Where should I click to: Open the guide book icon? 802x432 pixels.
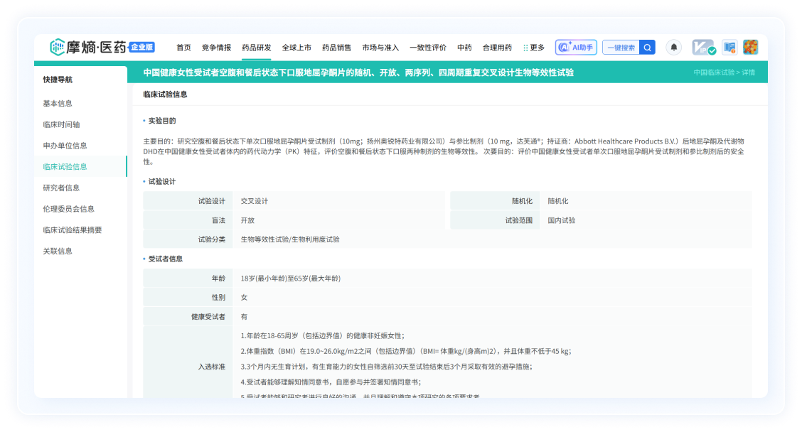(x=729, y=48)
